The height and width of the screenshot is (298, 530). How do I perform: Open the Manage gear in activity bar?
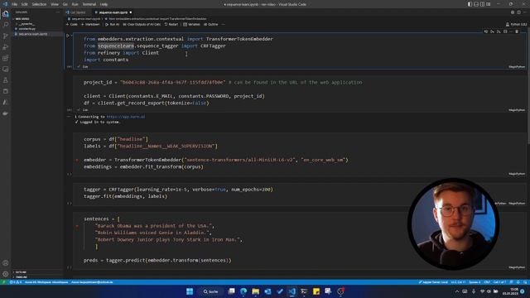[6, 274]
